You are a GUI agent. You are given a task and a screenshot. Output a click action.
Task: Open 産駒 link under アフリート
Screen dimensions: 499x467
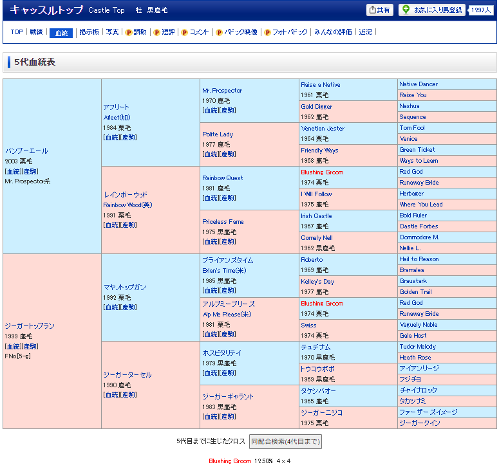click(x=129, y=138)
